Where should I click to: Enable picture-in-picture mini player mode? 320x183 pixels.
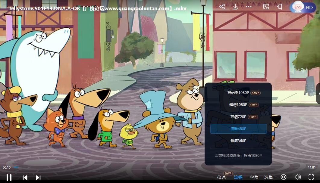click(x=266, y=7)
